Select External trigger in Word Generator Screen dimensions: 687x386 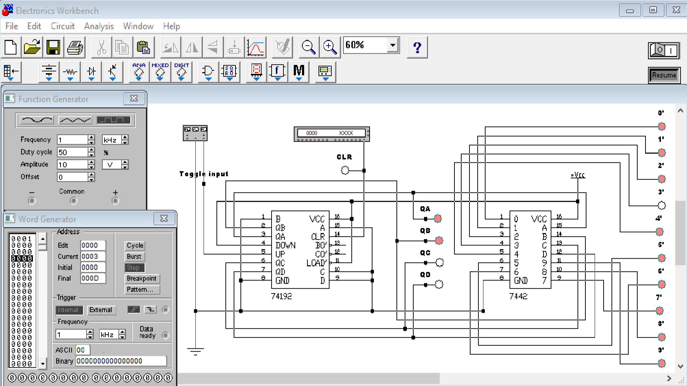coord(101,310)
